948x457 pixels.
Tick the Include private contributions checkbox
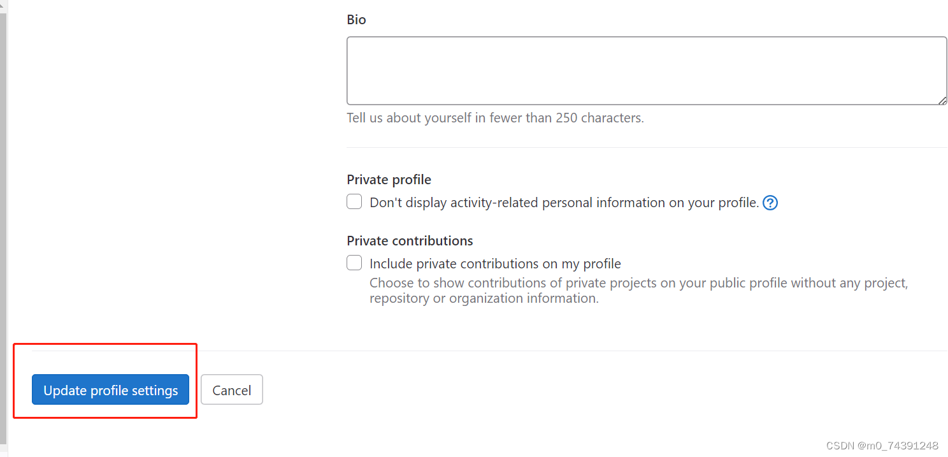[x=354, y=263]
